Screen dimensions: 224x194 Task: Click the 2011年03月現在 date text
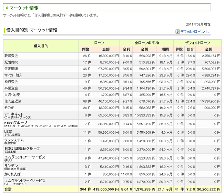198,24
